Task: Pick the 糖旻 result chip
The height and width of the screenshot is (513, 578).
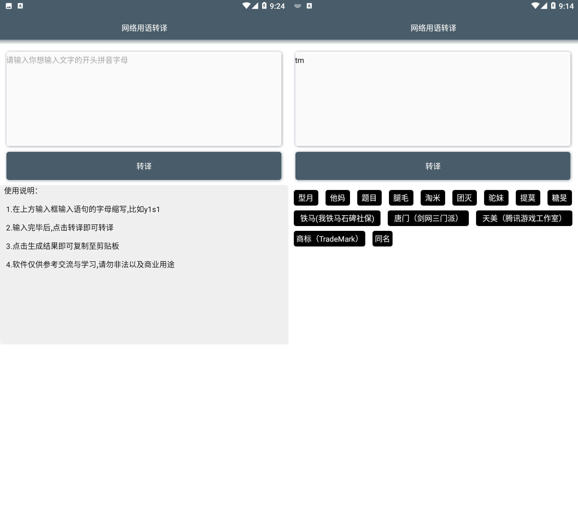Action: click(559, 198)
